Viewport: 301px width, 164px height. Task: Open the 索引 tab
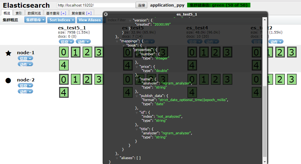pos(19,13)
